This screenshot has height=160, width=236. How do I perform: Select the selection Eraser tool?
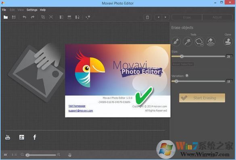[211, 41]
